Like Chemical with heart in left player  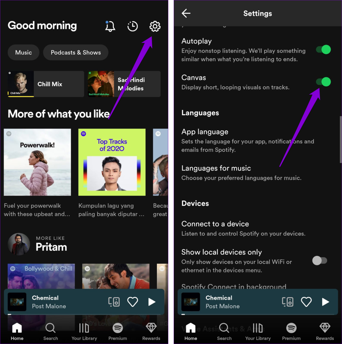click(x=133, y=302)
